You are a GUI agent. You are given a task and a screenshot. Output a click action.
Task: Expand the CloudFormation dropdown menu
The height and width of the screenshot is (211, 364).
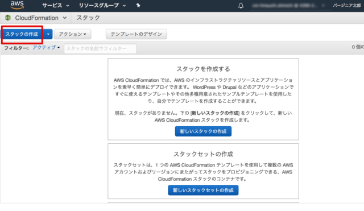[41, 18]
